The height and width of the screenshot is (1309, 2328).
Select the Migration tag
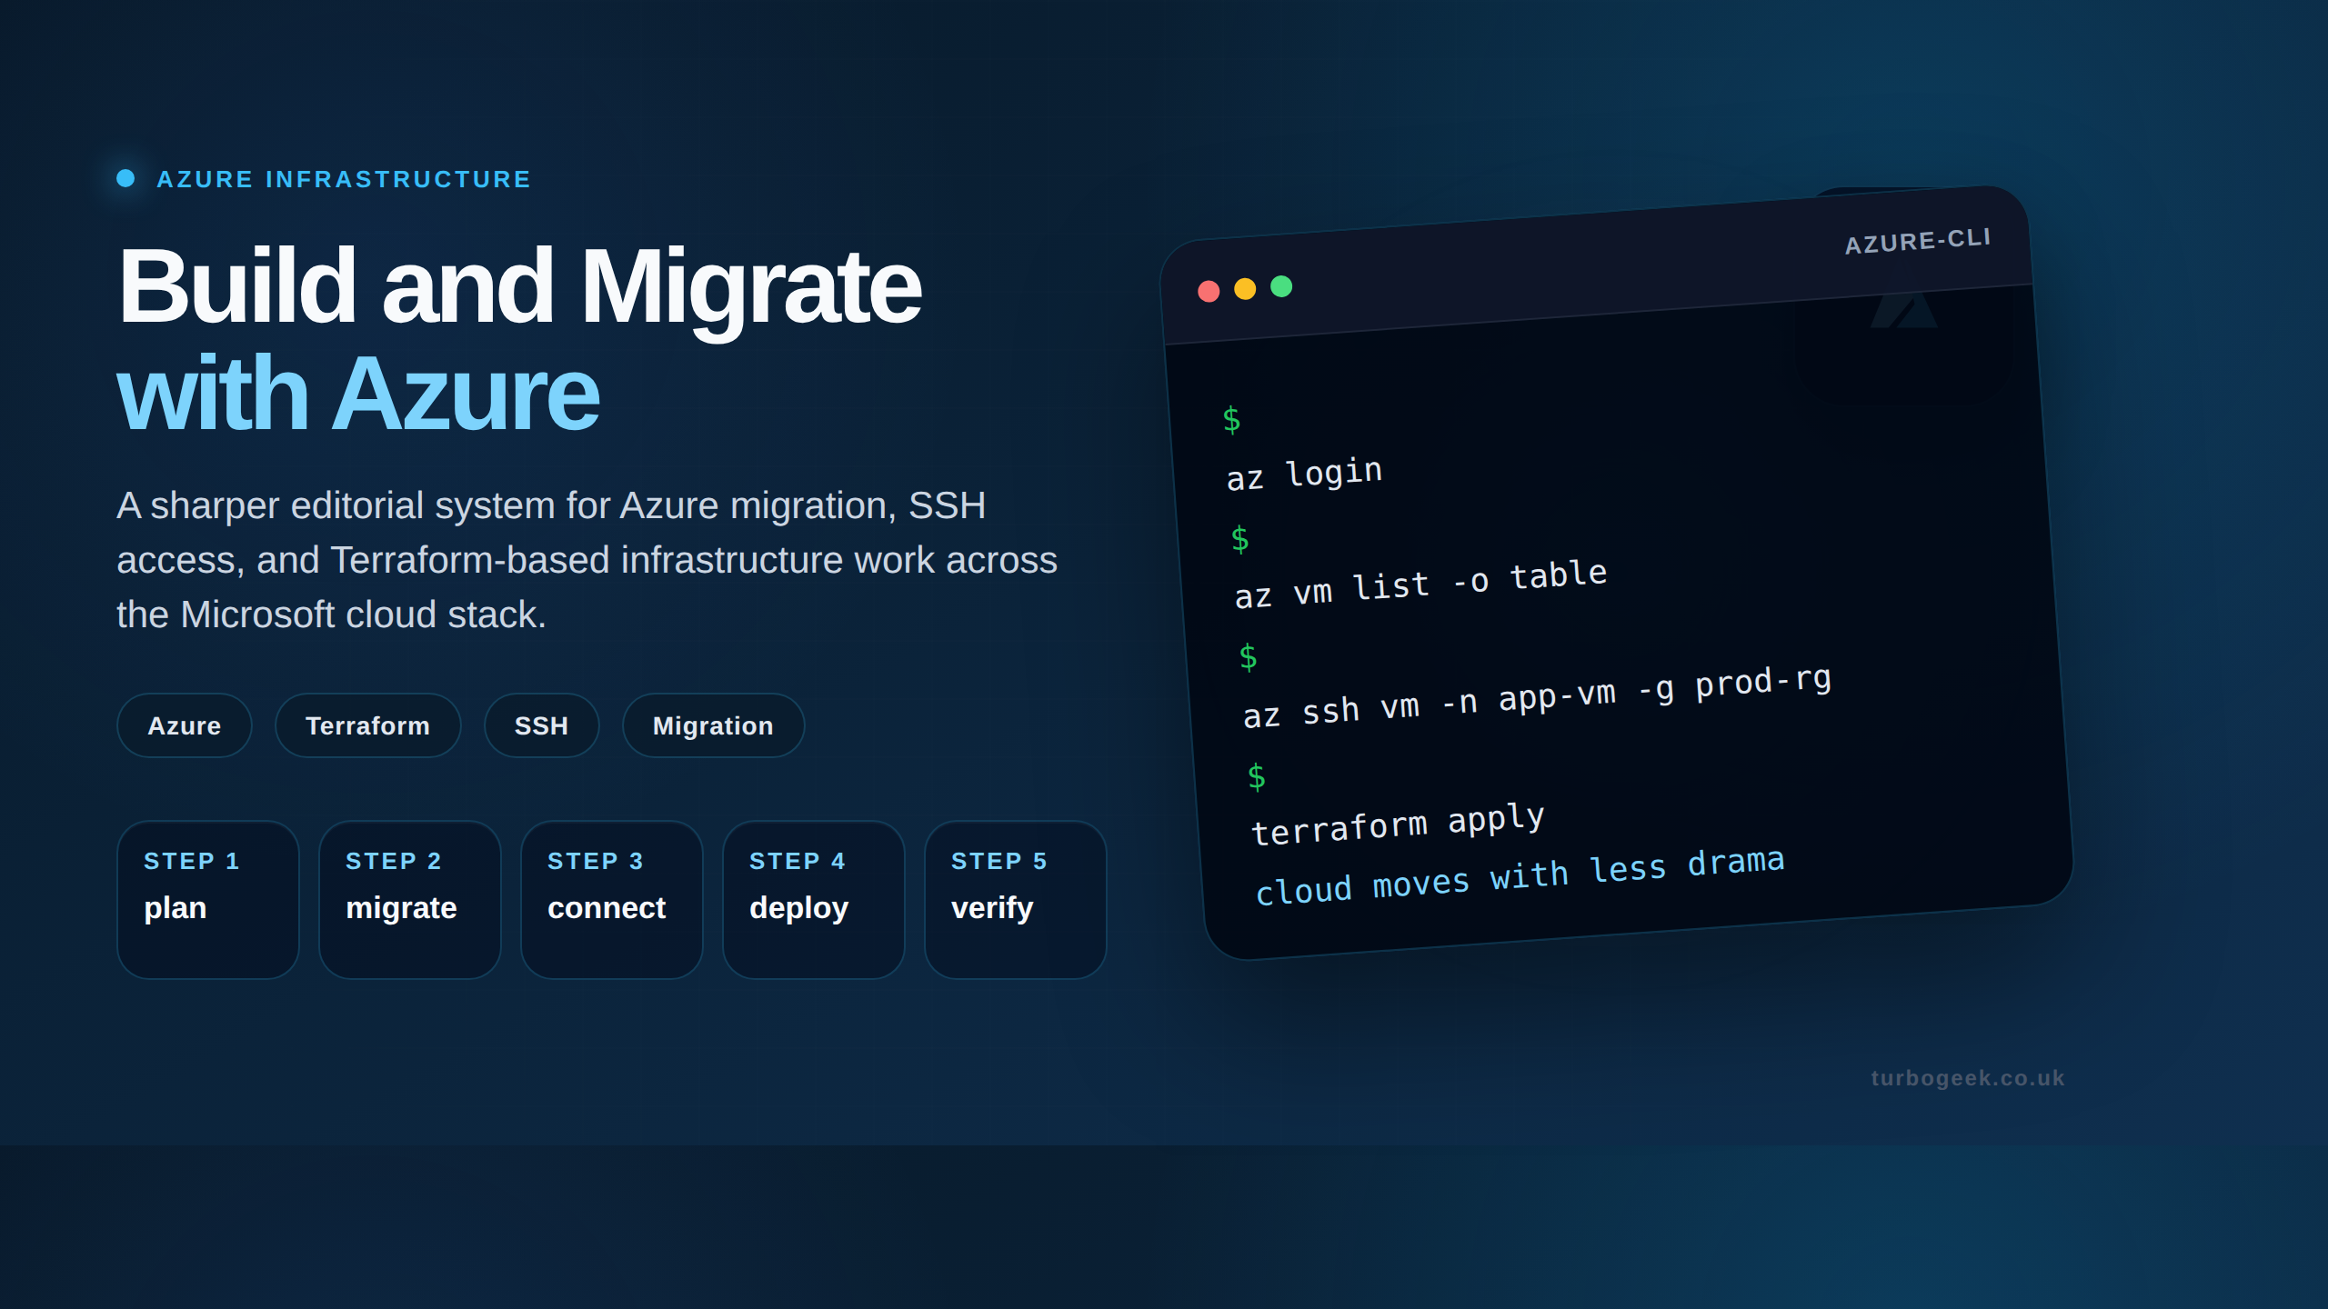point(713,724)
